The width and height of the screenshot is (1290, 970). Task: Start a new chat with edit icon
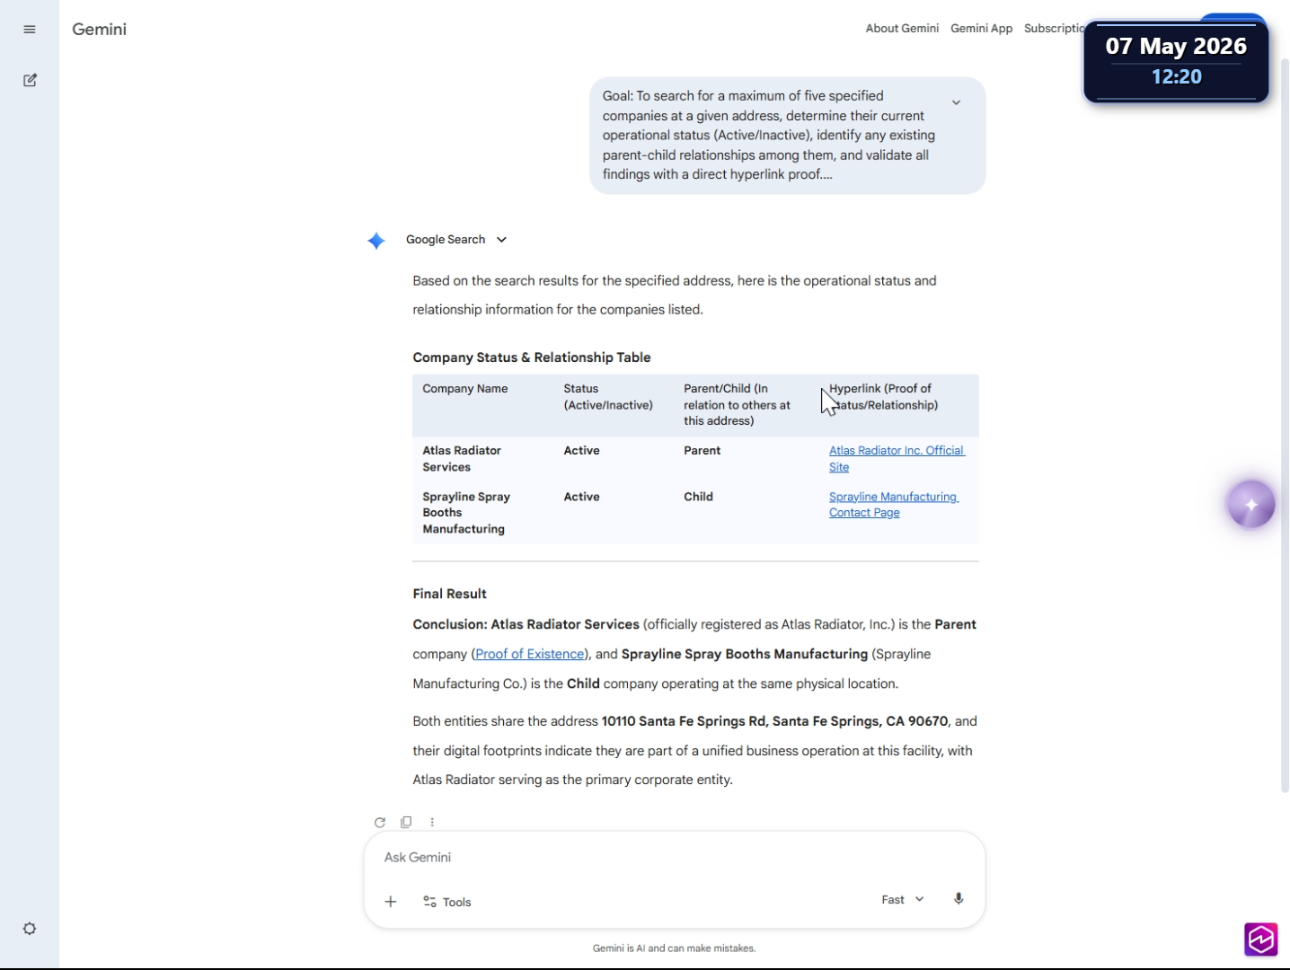coord(30,80)
